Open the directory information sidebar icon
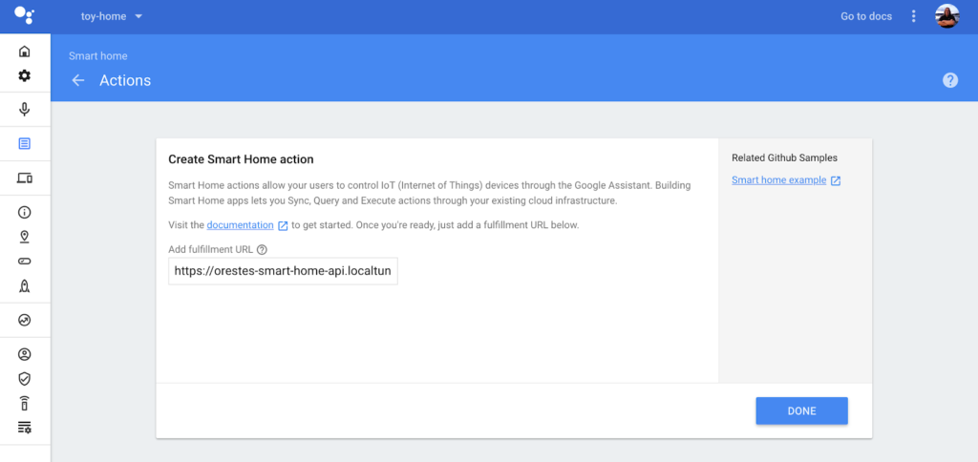978x462 pixels. point(24,212)
